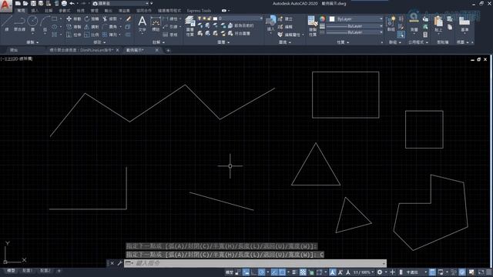Click the Model space button in status bar
This screenshot has width=493, height=277.
point(230,272)
